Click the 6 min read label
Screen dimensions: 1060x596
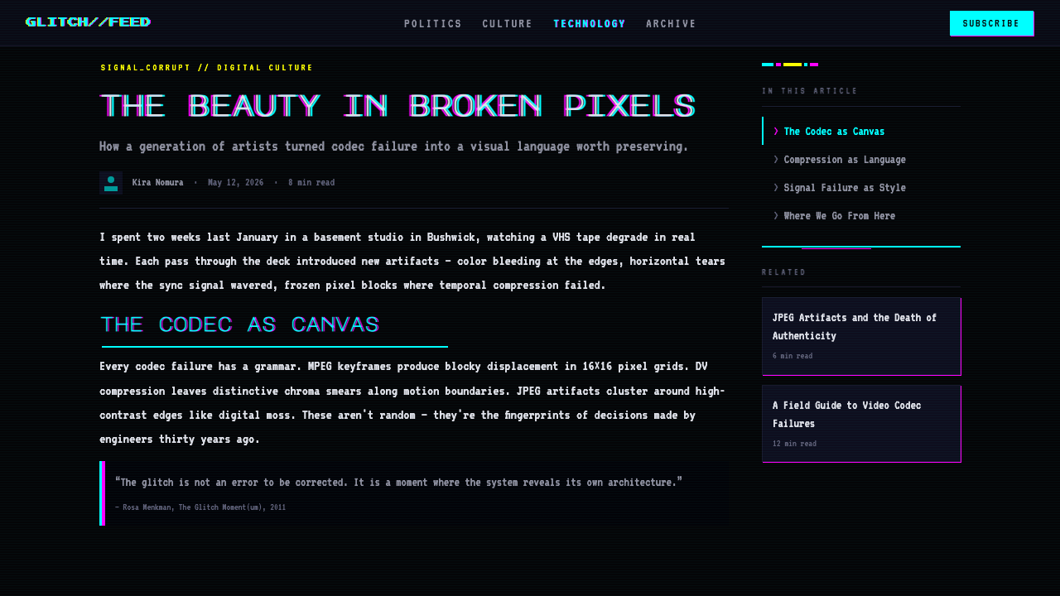[793, 356]
